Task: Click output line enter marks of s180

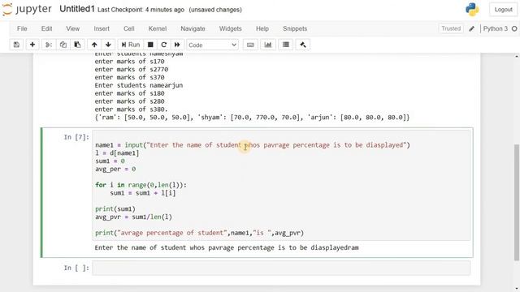Action: click(129, 93)
